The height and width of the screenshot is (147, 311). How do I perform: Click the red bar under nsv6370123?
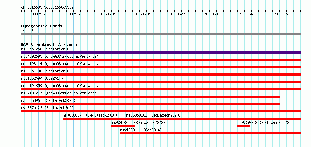pos(161,111)
